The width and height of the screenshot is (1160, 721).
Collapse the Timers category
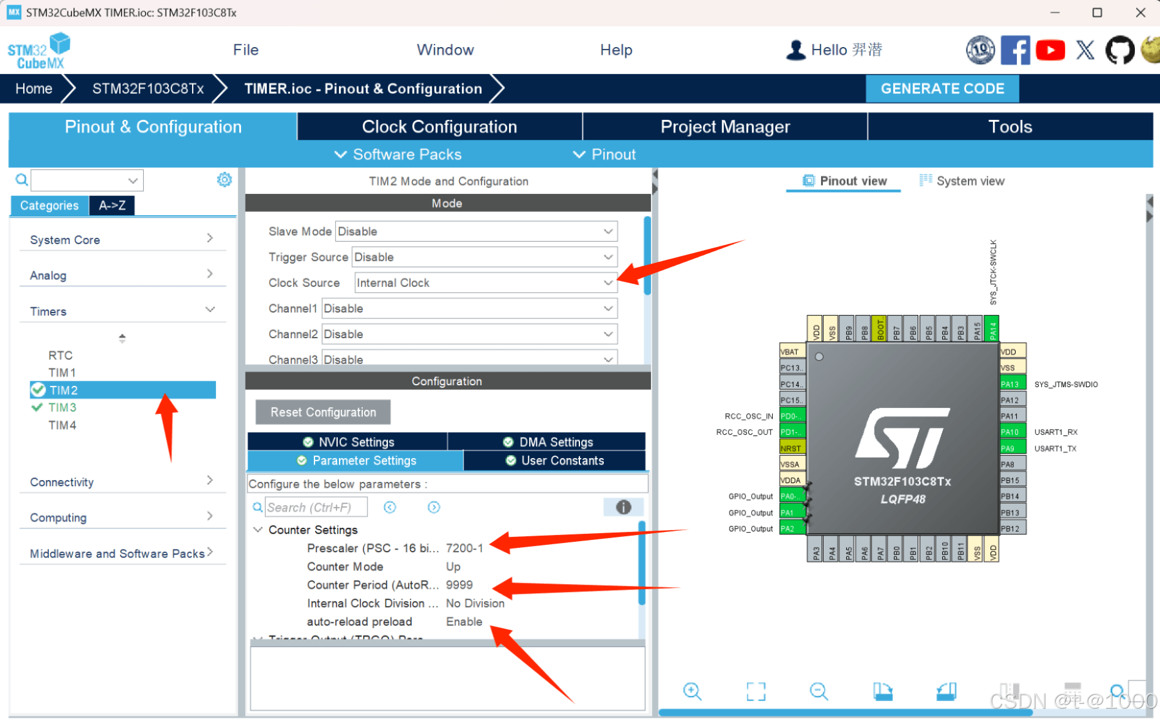pyautogui.click(x=122, y=311)
